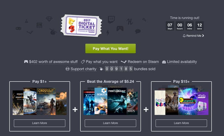This screenshot has height=136, width=224.
Task: Click the bundles sold counter digits
Action: click(119, 69)
